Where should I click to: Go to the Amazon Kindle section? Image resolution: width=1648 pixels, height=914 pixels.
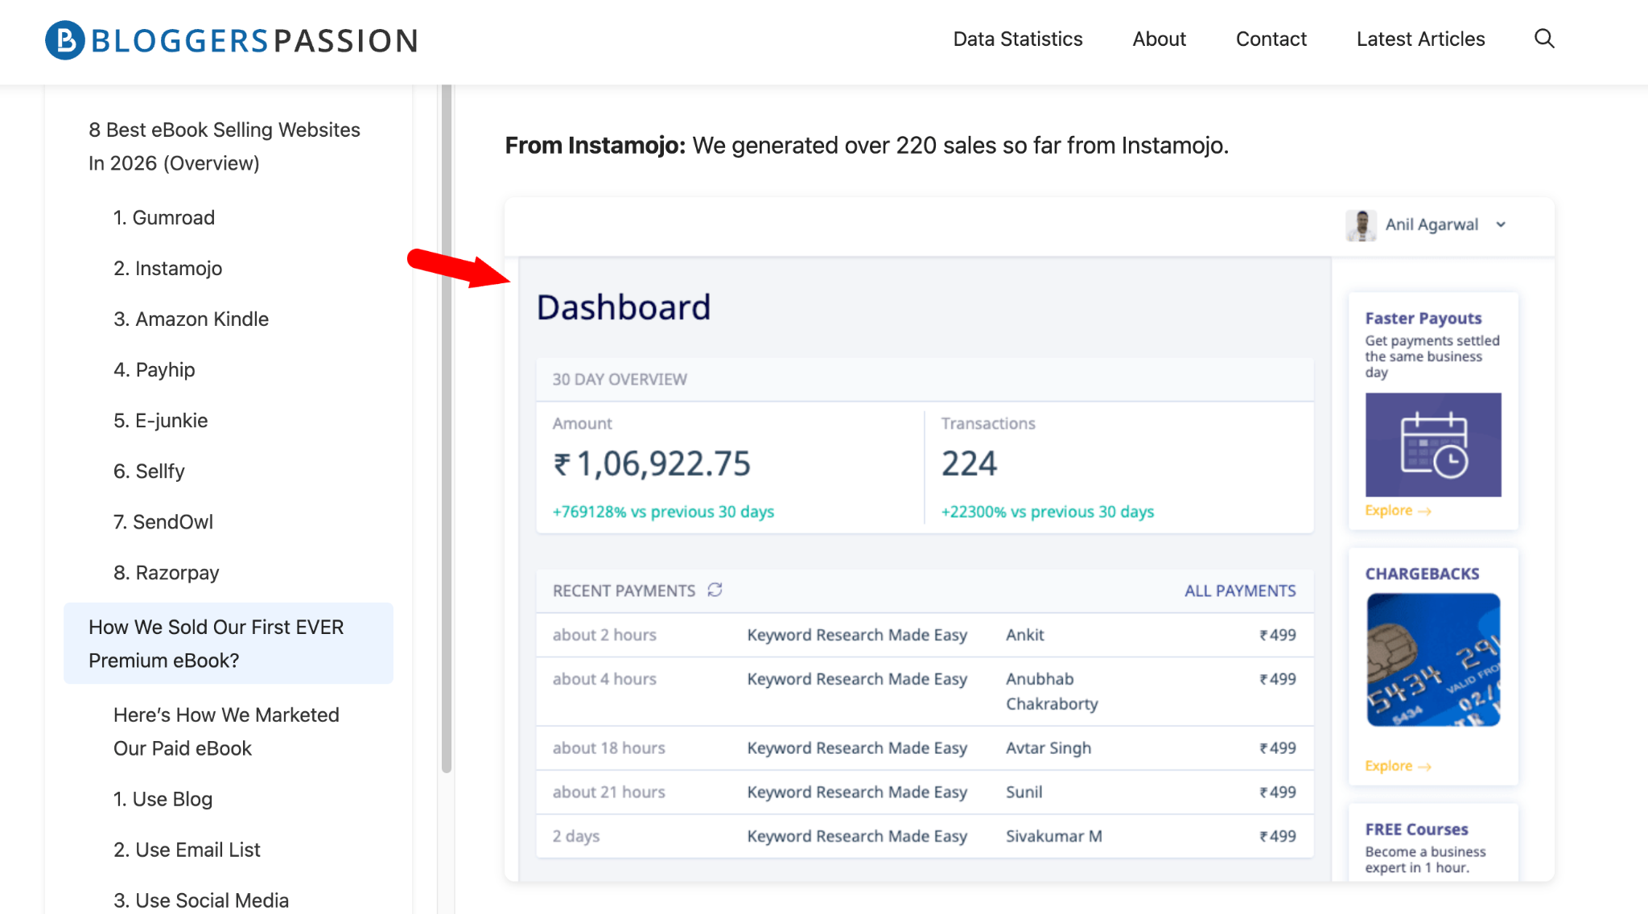point(191,319)
